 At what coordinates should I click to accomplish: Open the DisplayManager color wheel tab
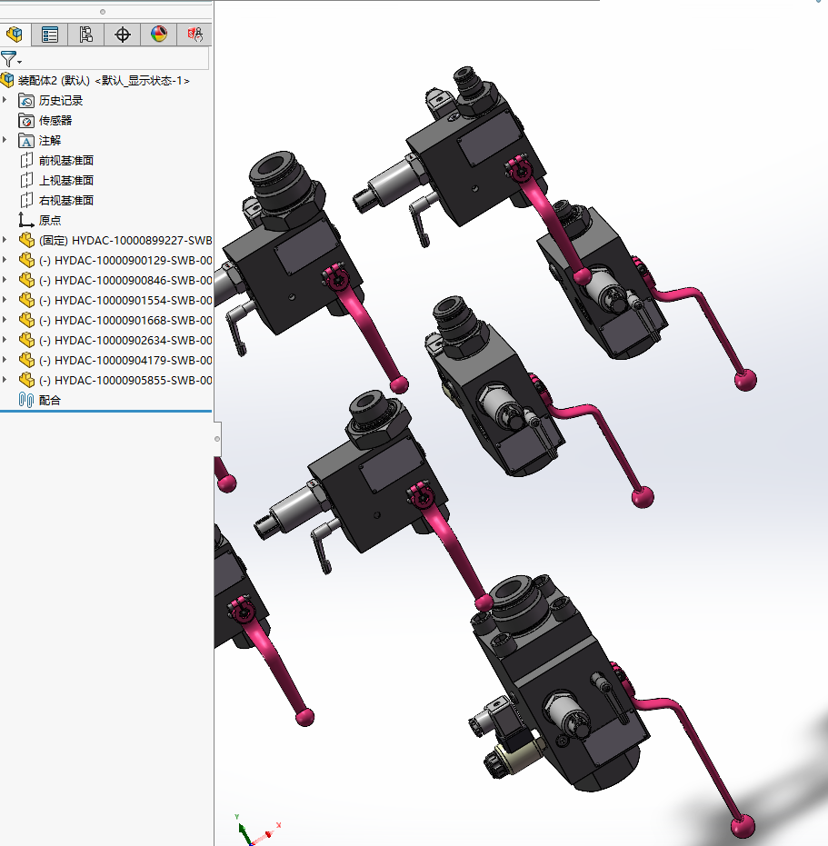pyautogui.click(x=159, y=35)
